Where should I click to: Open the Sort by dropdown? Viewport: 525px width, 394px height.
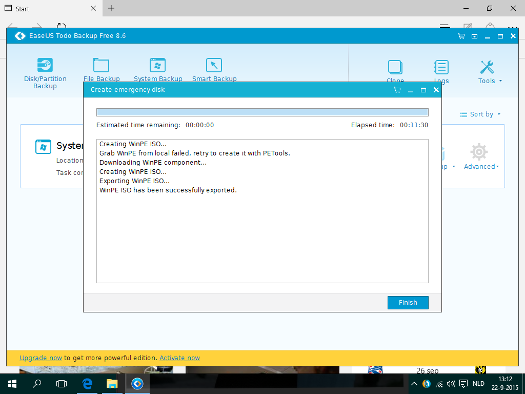(480, 114)
